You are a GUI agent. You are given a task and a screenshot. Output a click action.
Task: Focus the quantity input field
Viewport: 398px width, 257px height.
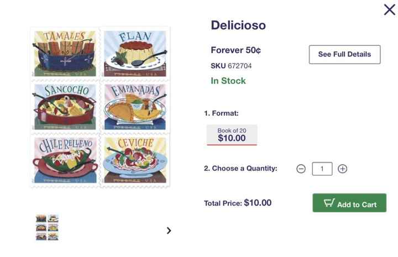(322, 169)
